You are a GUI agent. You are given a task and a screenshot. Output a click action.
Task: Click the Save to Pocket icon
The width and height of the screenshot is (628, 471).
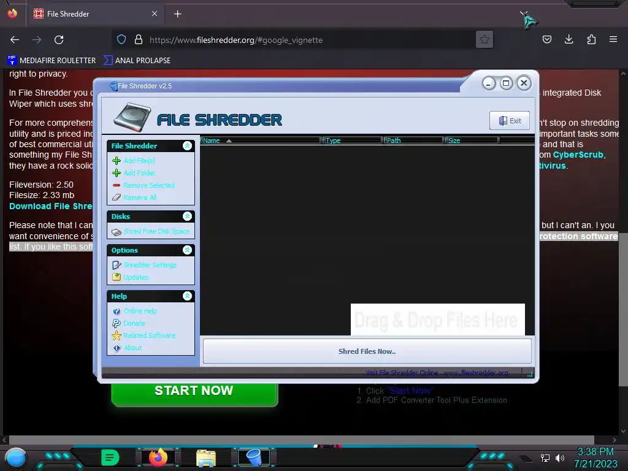click(x=546, y=39)
